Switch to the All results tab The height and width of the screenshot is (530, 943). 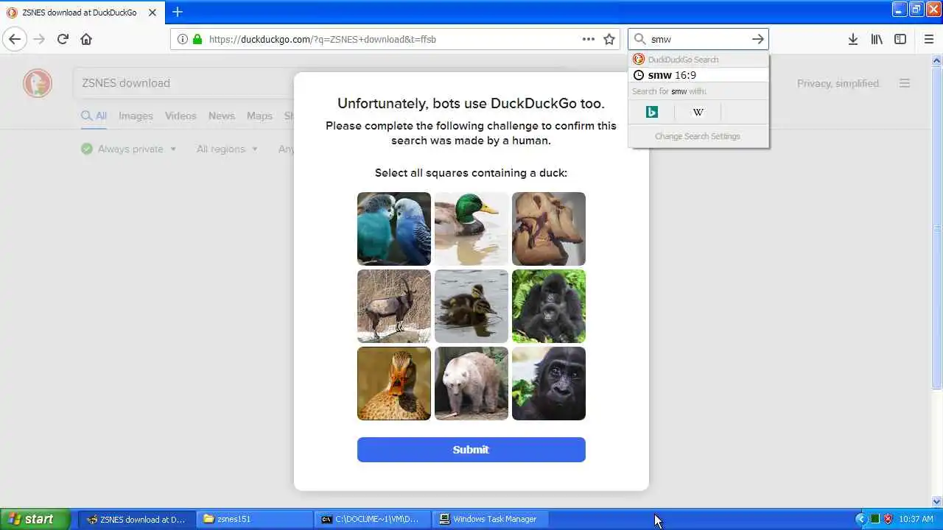tap(94, 116)
